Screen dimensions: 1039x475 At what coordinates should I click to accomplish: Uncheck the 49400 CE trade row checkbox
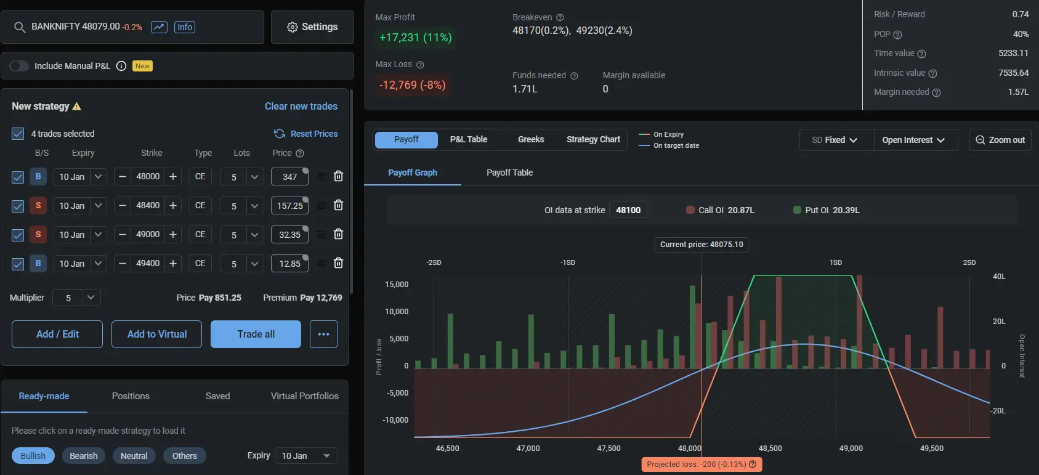[18, 264]
